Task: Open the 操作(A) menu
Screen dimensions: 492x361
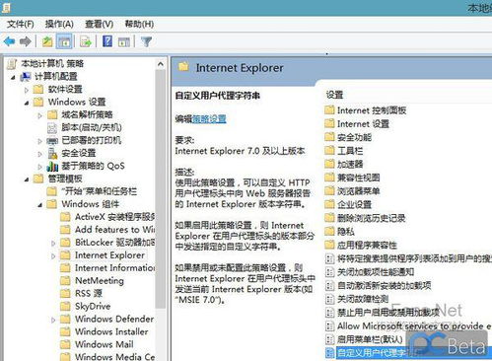Action: tap(59, 24)
